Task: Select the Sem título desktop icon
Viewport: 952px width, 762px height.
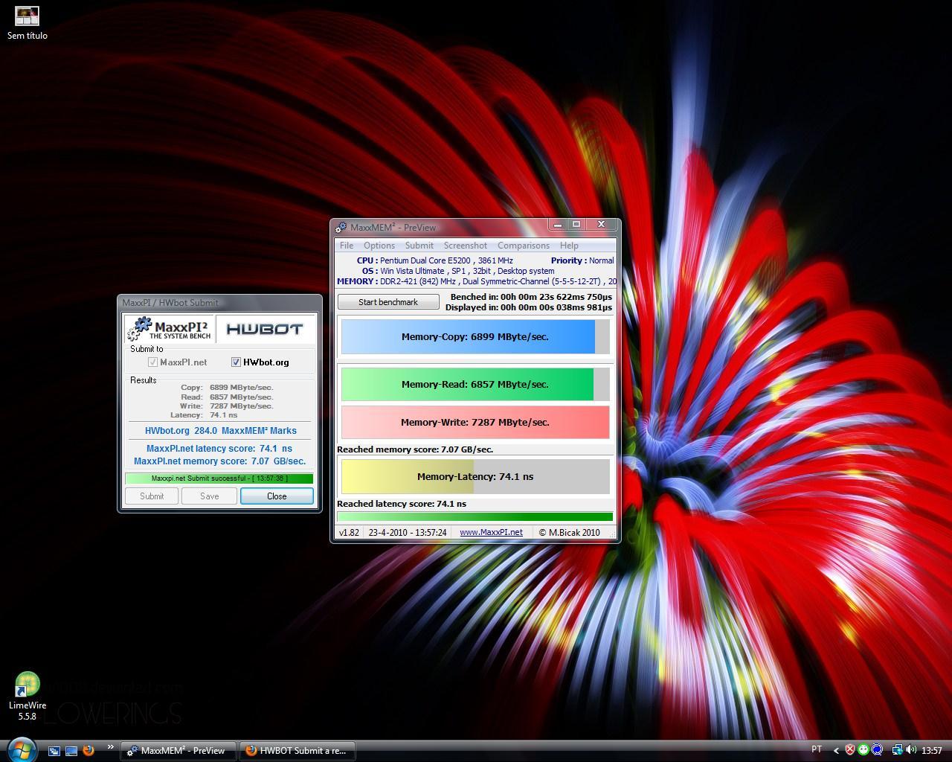Action: [x=27, y=22]
